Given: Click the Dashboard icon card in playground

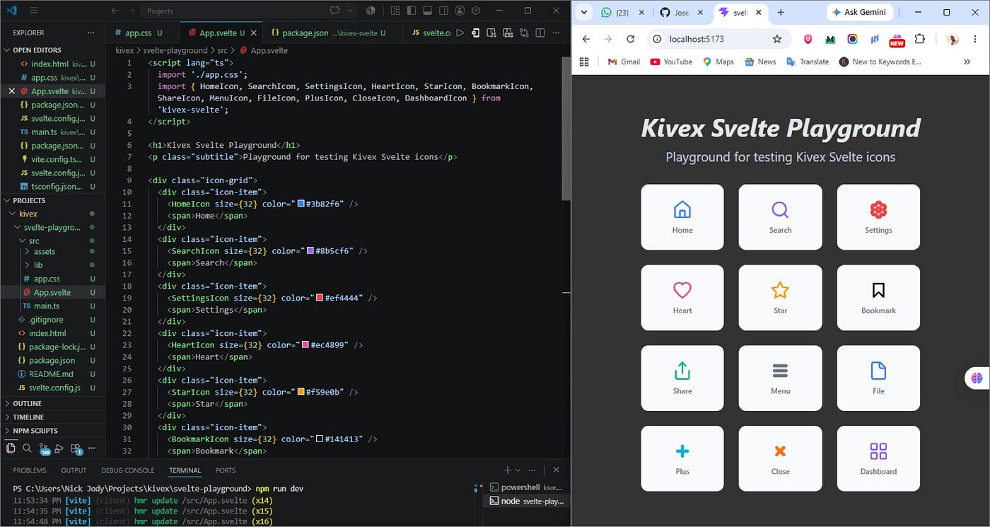Looking at the screenshot, I should tap(878, 458).
